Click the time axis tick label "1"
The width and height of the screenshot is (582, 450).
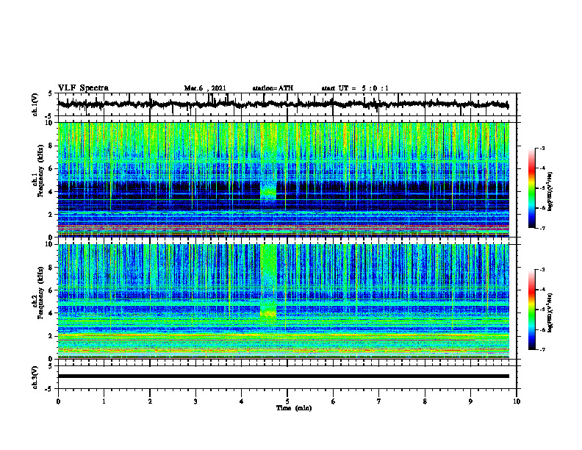click(x=104, y=401)
